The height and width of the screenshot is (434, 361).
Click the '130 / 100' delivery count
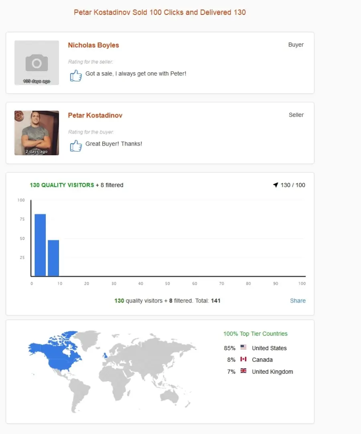tap(293, 185)
